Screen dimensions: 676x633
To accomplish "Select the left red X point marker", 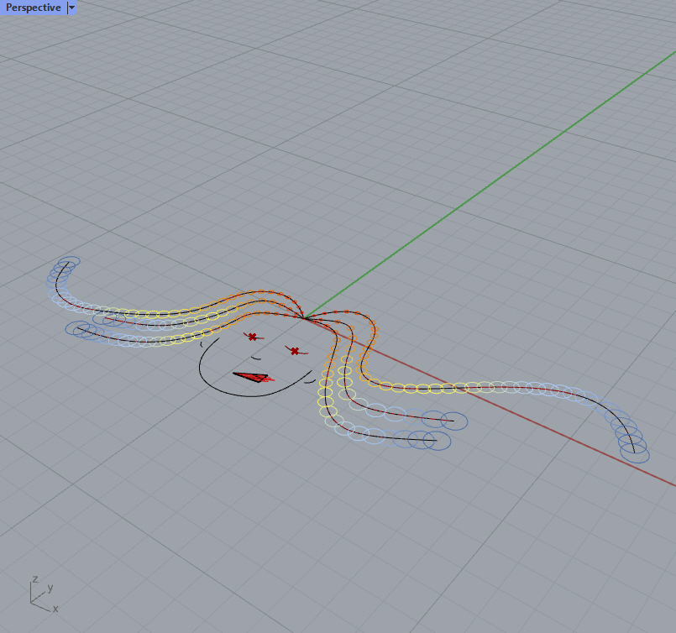I will coord(252,337).
